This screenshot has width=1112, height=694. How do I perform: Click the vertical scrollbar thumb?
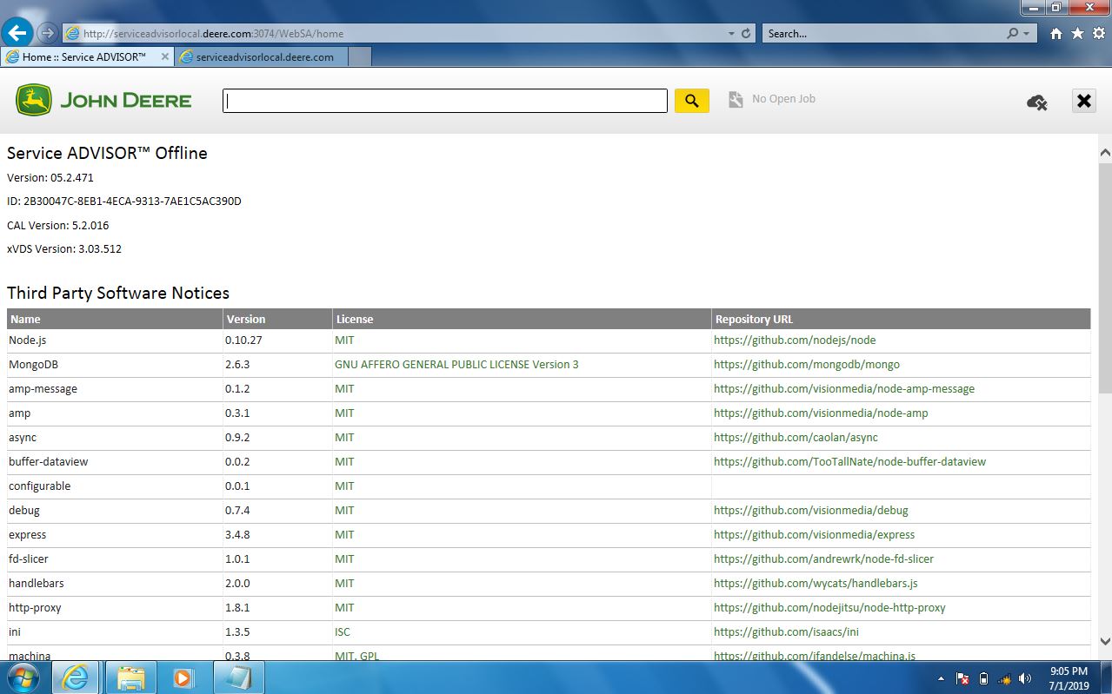tap(1105, 278)
